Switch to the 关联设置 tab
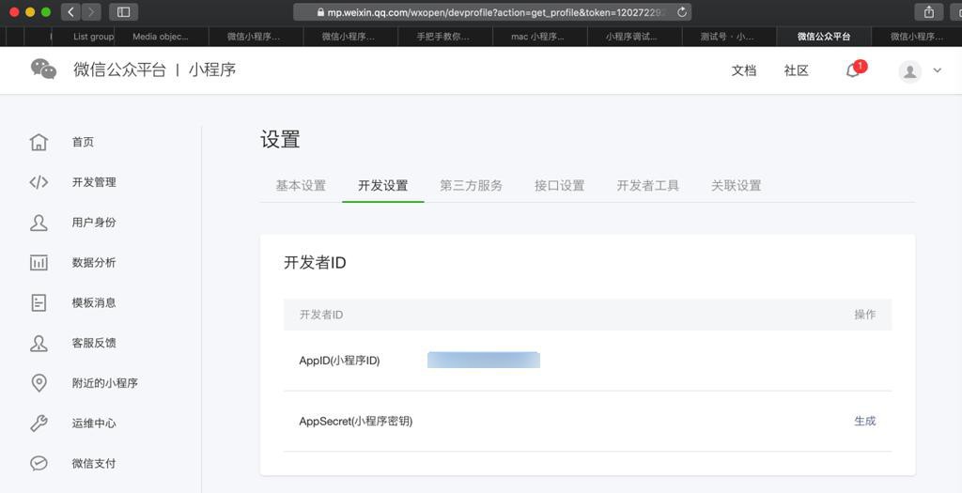The height and width of the screenshot is (493, 962). 737,185
